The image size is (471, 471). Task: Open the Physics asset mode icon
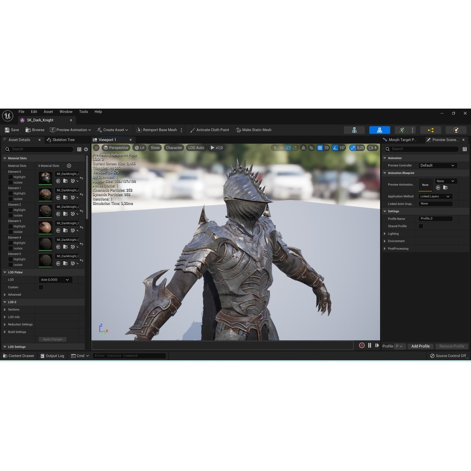(x=456, y=130)
